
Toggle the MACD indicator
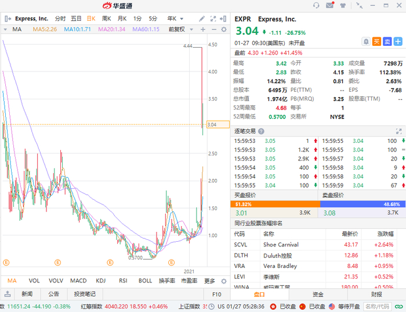click(x=78, y=281)
